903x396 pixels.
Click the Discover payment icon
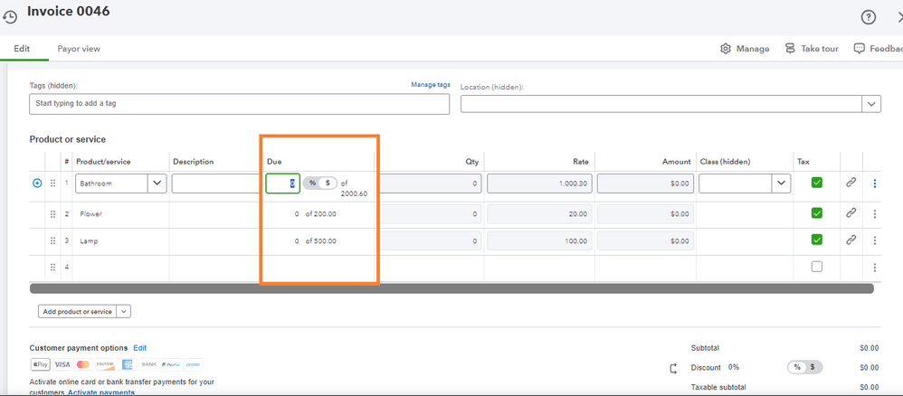[x=105, y=364]
